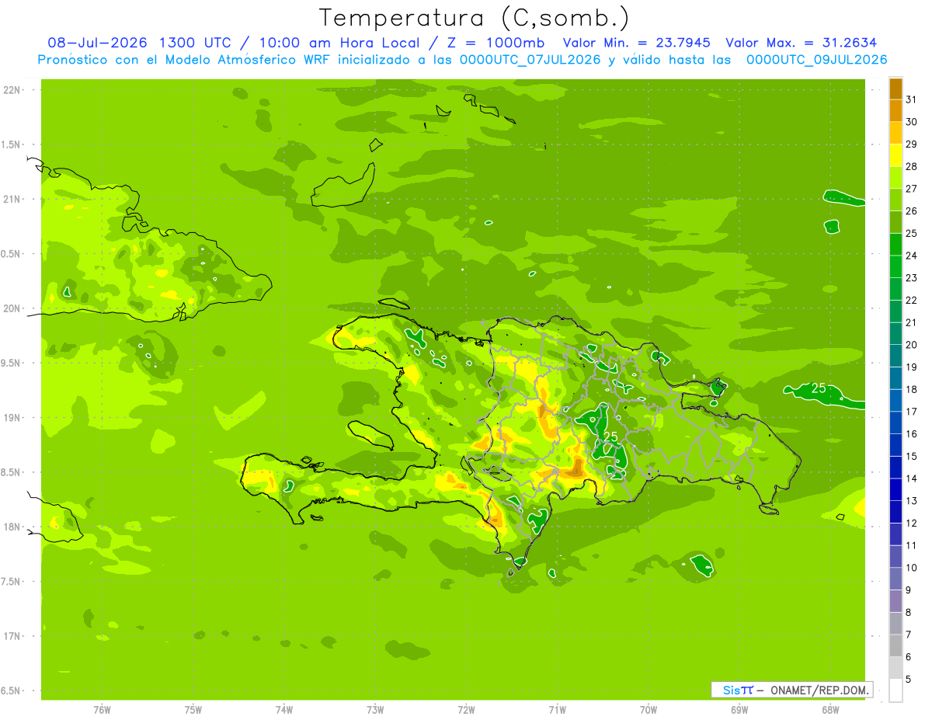Click the dark blue legend swatch between 12 and 13
Viewport: 932px width, 720px height.
coord(895,513)
